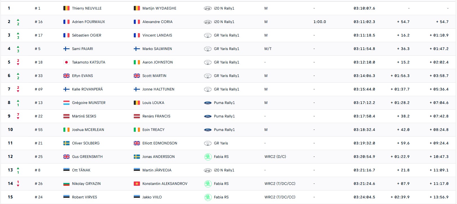Click the Skoda logo in Gus Greensmith's row
Viewport: 457px width, 204px height.
tap(208, 157)
